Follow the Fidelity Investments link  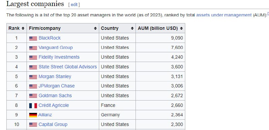(x=59, y=57)
